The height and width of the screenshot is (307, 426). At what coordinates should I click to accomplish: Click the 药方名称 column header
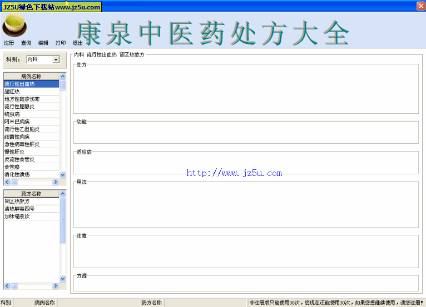[31, 194]
